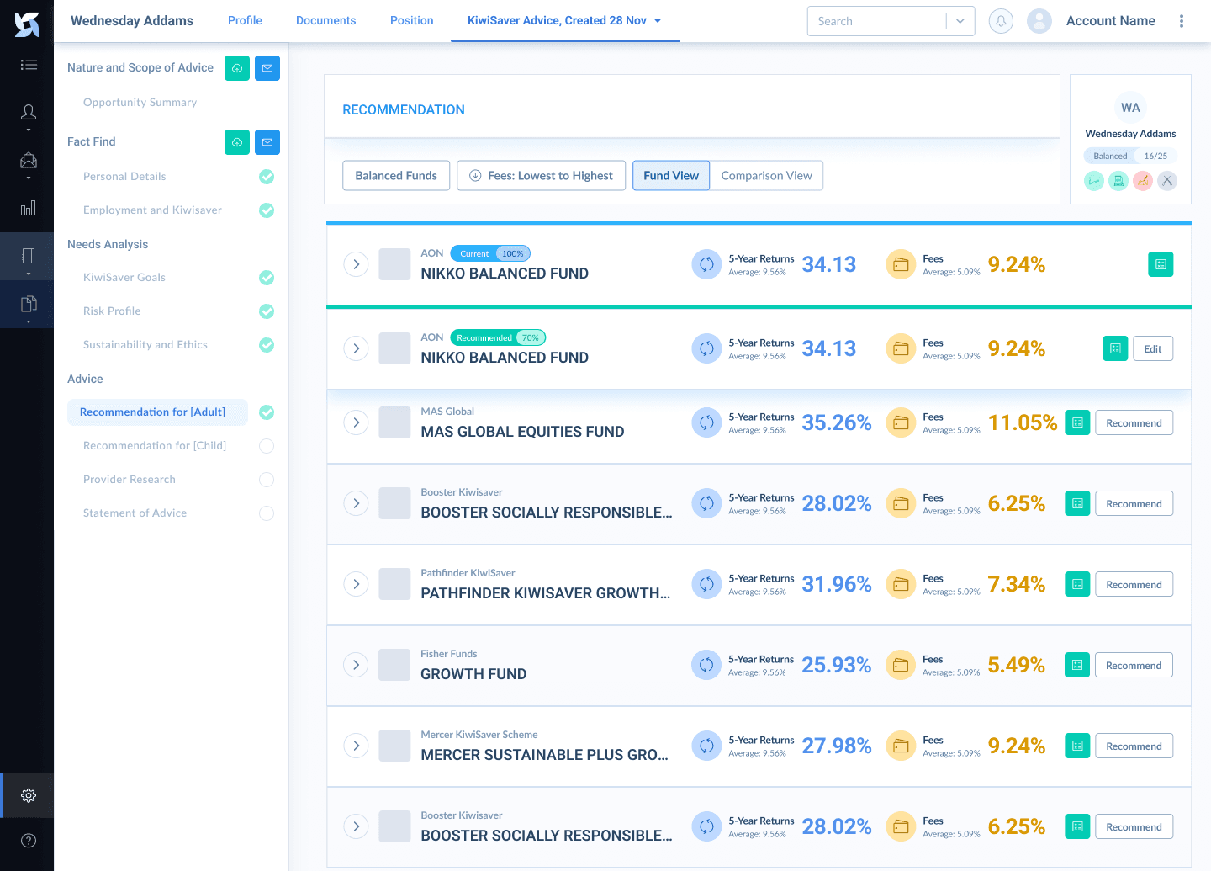Click the Recommended 70% allocation badge

499,337
